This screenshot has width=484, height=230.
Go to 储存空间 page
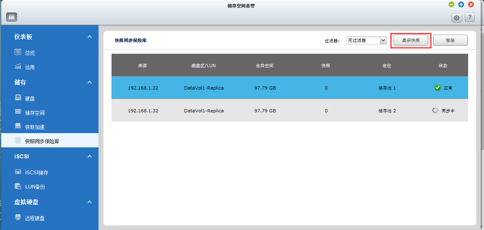pos(35,113)
